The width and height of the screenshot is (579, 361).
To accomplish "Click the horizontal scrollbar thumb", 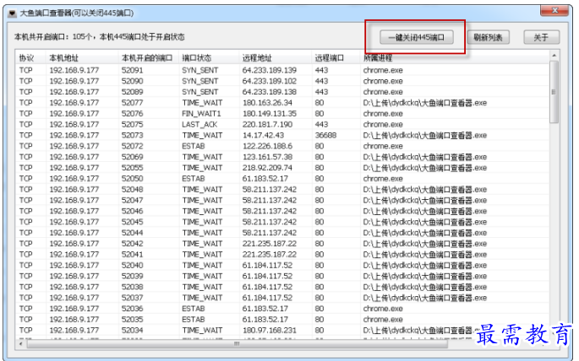I will coord(237,343).
